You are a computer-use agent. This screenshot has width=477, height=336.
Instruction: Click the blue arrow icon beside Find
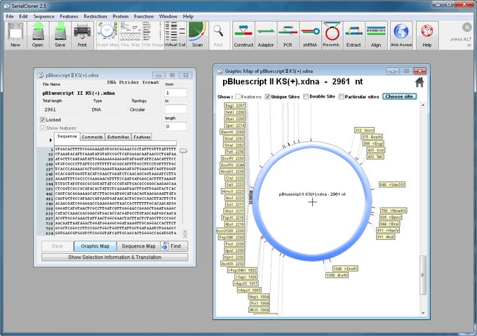tap(165, 246)
